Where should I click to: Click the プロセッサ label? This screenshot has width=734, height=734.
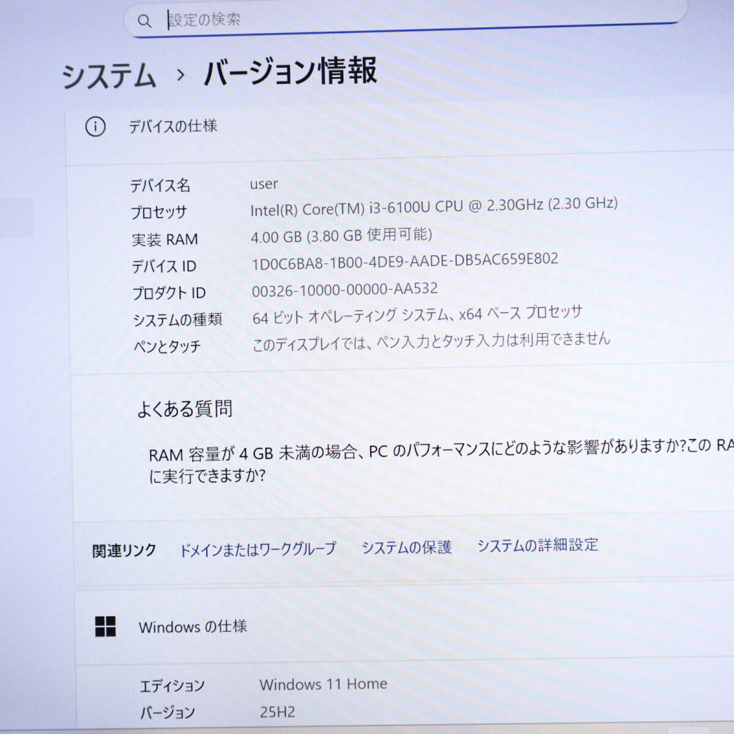coord(159,212)
